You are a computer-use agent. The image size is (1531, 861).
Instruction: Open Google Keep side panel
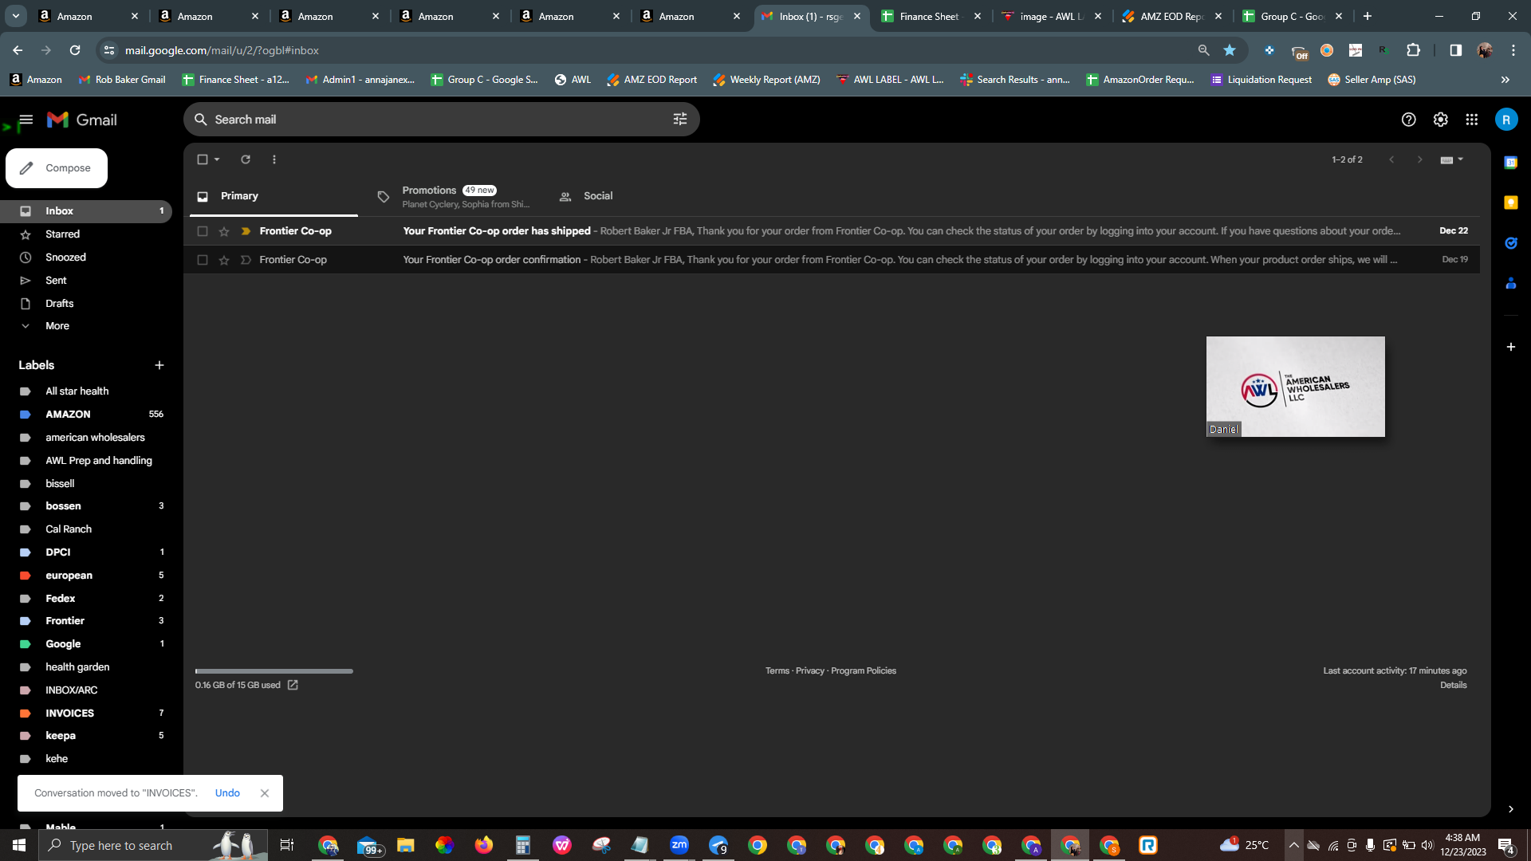pos(1511,202)
